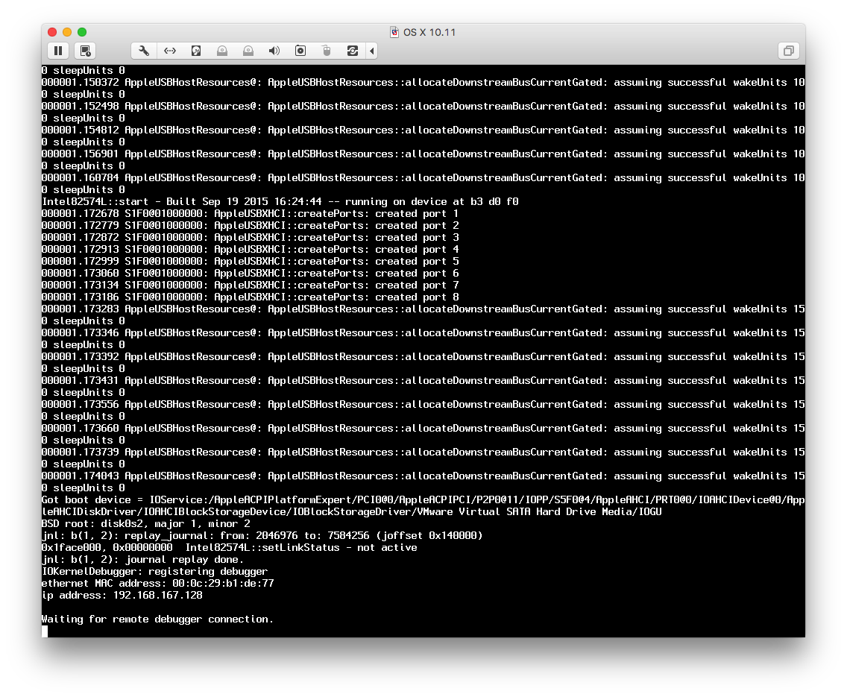Screen dimensions: 847x697
Task: Open the Snapshots view
Action: (x=86, y=51)
